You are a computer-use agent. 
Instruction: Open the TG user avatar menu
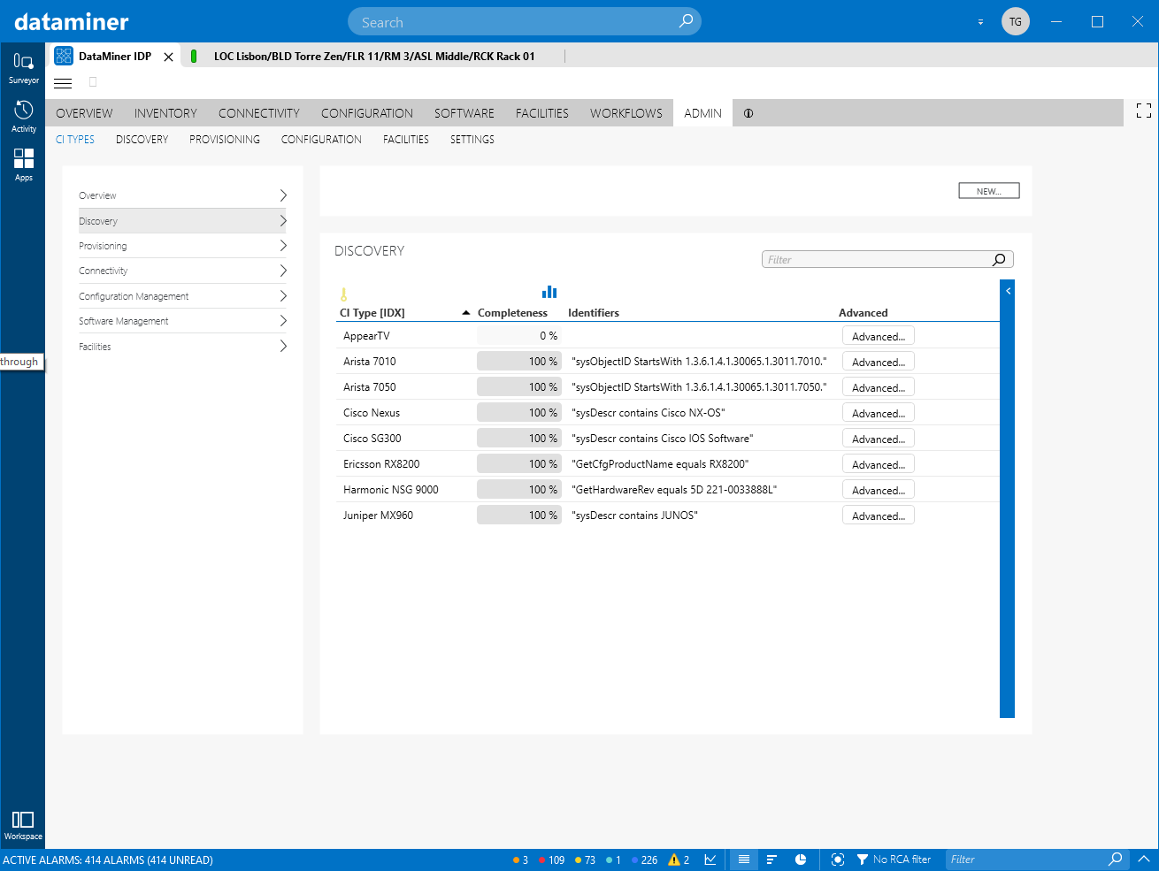point(1016,21)
